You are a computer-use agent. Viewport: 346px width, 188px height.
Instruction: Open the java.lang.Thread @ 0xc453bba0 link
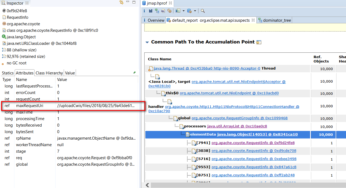click(x=207, y=68)
